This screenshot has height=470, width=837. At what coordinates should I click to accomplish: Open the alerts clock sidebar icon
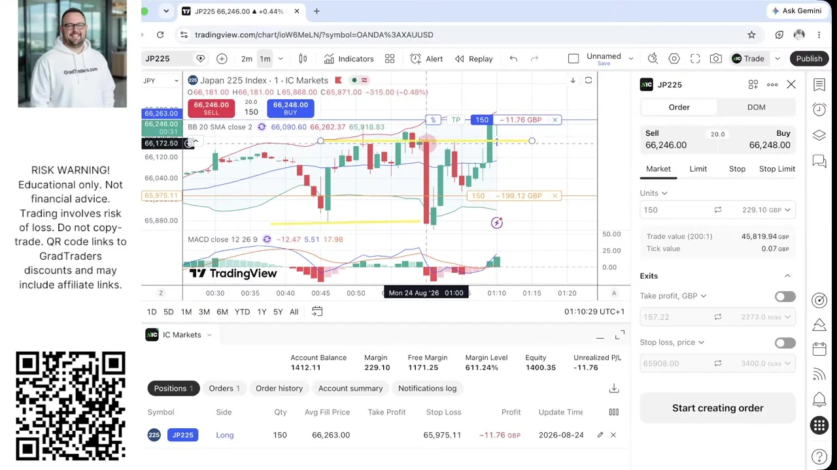(x=819, y=109)
